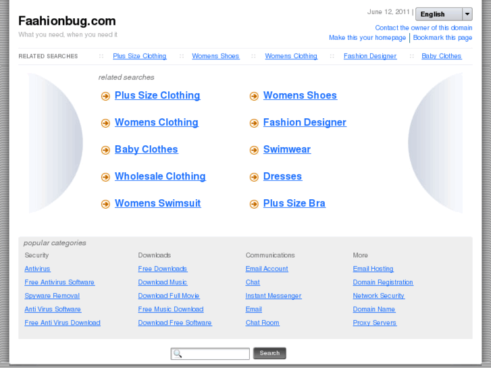Open Network Security link

(379, 296)
